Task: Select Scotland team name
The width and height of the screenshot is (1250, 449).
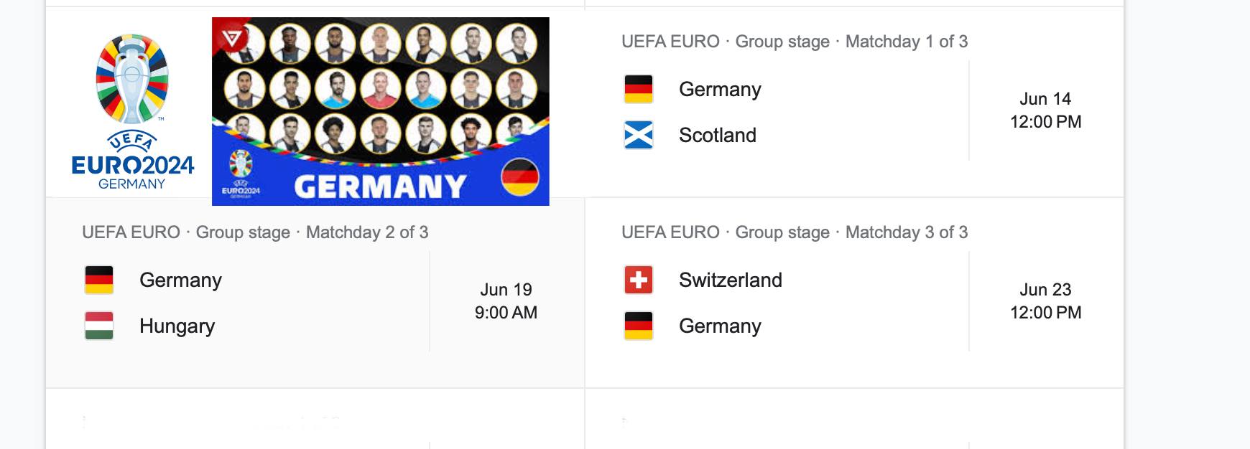Action: (x=718, y=135)
